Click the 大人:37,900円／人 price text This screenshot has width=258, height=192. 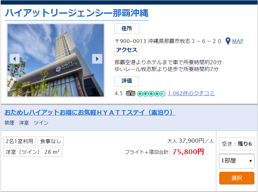pyautogui.click(x=190, y=141)
